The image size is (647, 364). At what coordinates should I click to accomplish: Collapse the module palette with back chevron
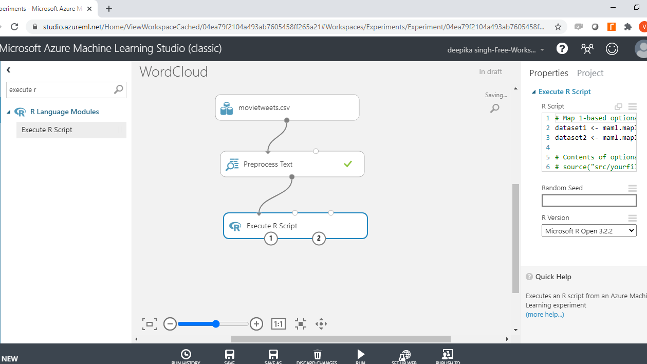click(8, 70)
